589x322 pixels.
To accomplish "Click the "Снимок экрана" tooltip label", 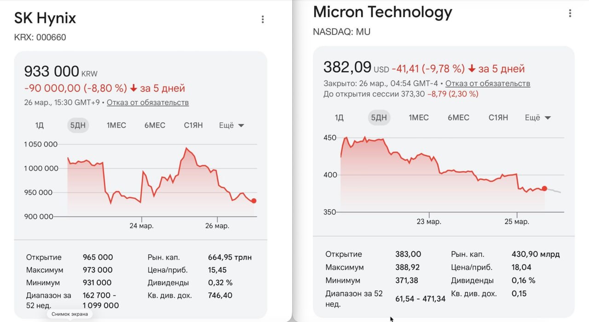I will point(69,314).
